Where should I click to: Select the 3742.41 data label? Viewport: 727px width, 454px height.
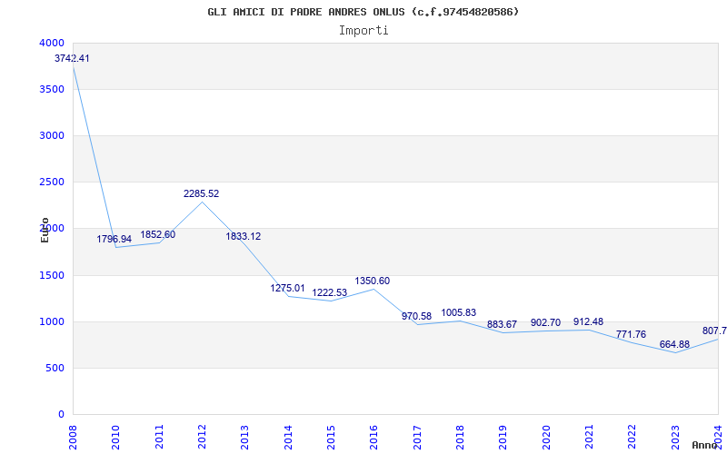pyautogui.click(x=72, y=58)
